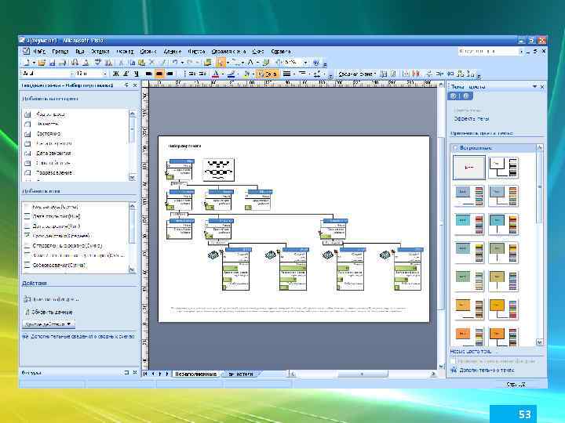
Task: Open the Правка menu
Action: tap(60, 52)
